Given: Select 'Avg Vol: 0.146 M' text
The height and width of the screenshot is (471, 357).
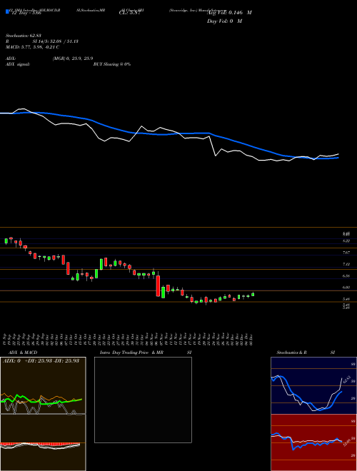Looking at the screenshot, I should 229,13.
